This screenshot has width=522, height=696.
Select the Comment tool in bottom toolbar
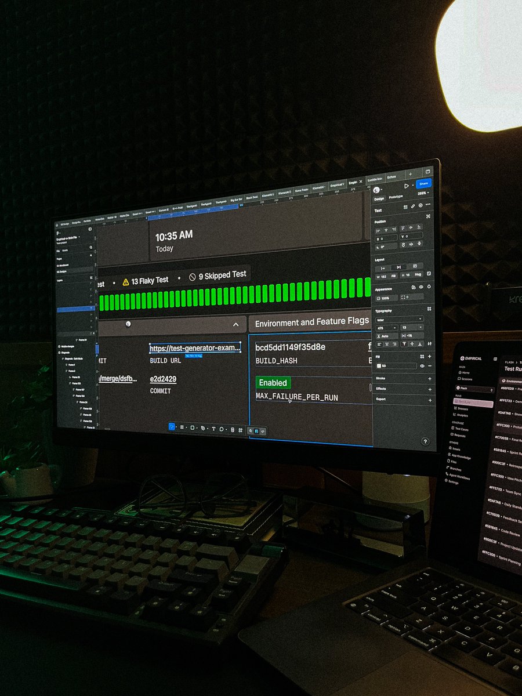222,429
